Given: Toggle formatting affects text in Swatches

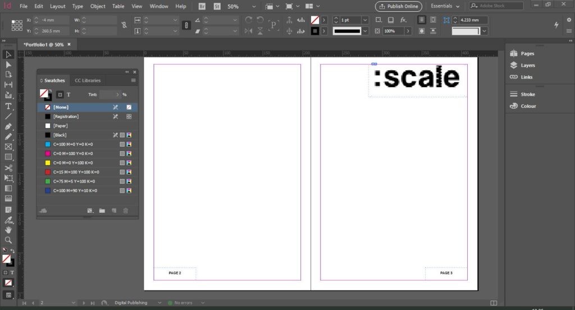Looking at the screenshot, I should click(x=69, y=95).
